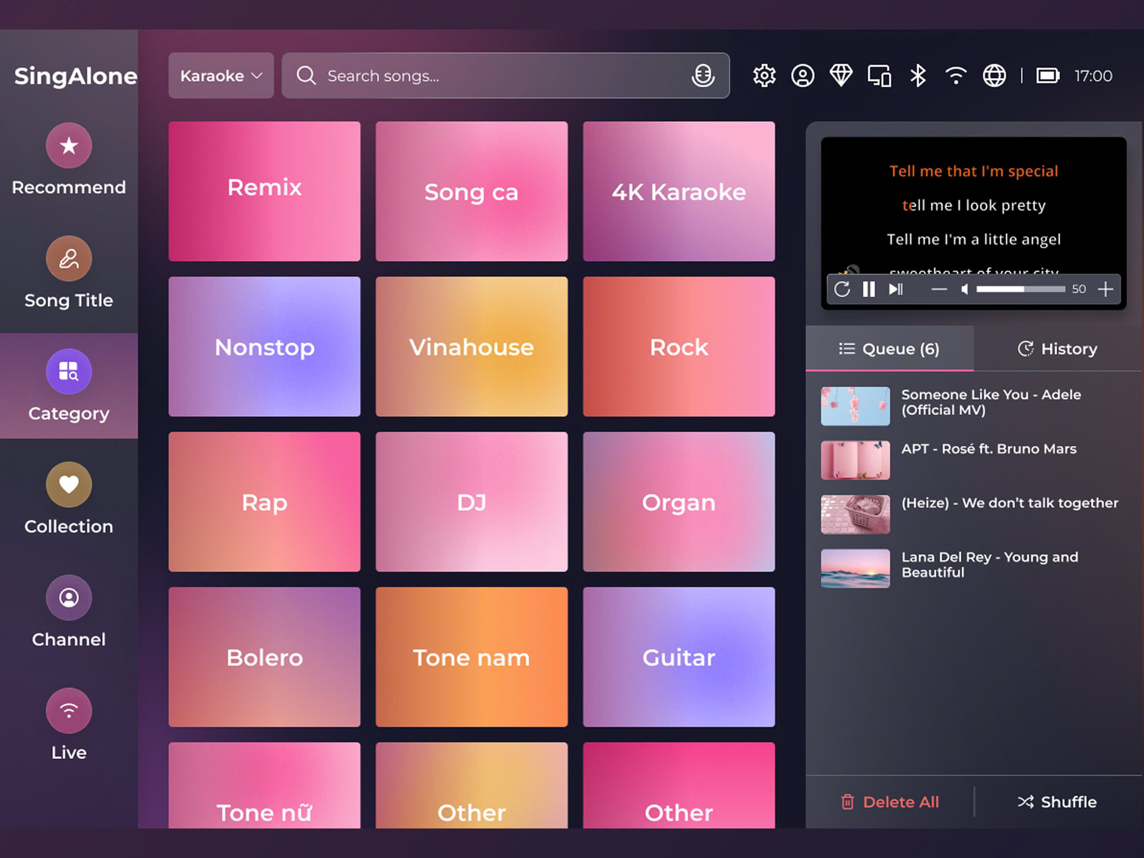Viewport: 1144px width, 858px height.
Task: Toggle the Bluetooth icon
Action: pos(918,76)
